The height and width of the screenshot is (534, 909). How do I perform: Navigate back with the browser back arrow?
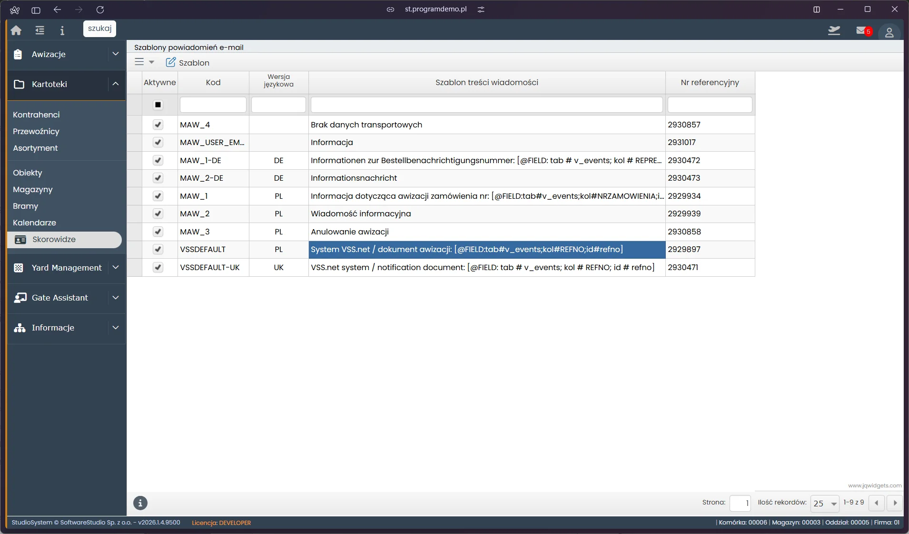[x=57, y=10]
